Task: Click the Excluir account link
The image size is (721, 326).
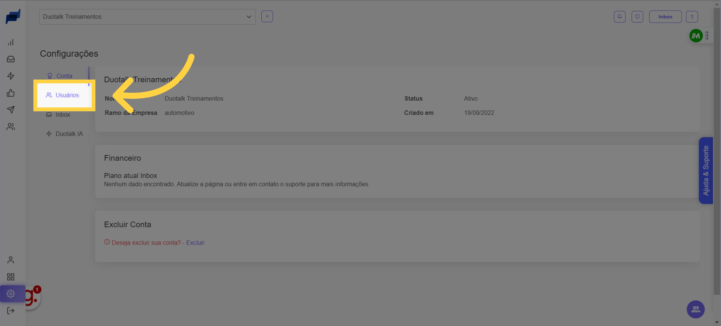Action: [x=195, y=243]
